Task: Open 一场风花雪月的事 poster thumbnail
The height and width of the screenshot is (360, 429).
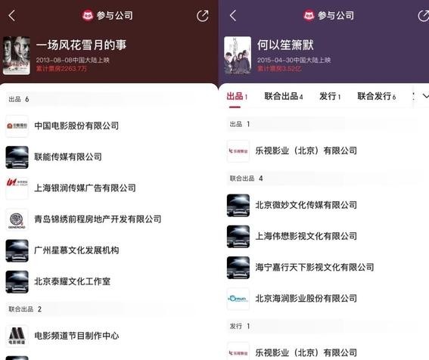Action: pyautogui.click(x=17, y=55)
